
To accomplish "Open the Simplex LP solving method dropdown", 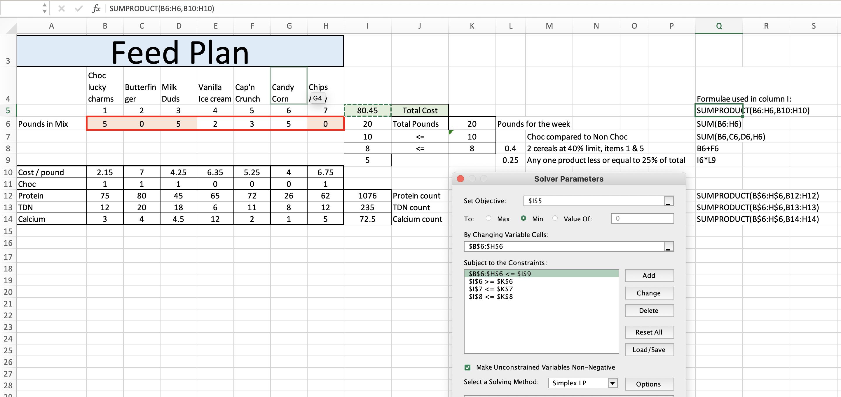I will point(613,383).
